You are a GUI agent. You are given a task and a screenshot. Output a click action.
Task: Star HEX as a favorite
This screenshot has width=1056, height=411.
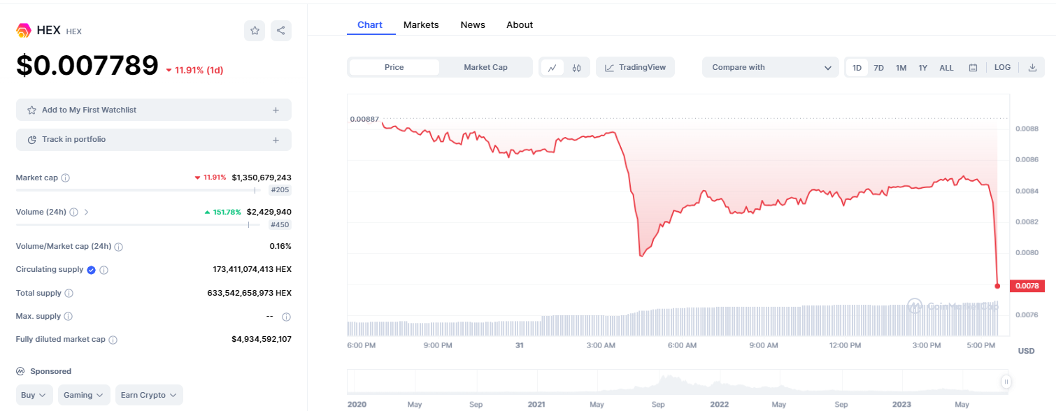click(255, 31)
